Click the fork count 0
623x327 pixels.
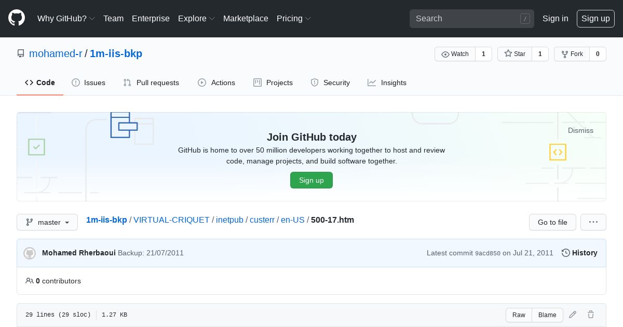click(x=598, y=54)
